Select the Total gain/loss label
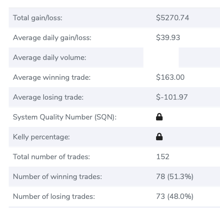The height and width of the screenshot is (208, 220). pyautogui.click(x=38, y=18)
